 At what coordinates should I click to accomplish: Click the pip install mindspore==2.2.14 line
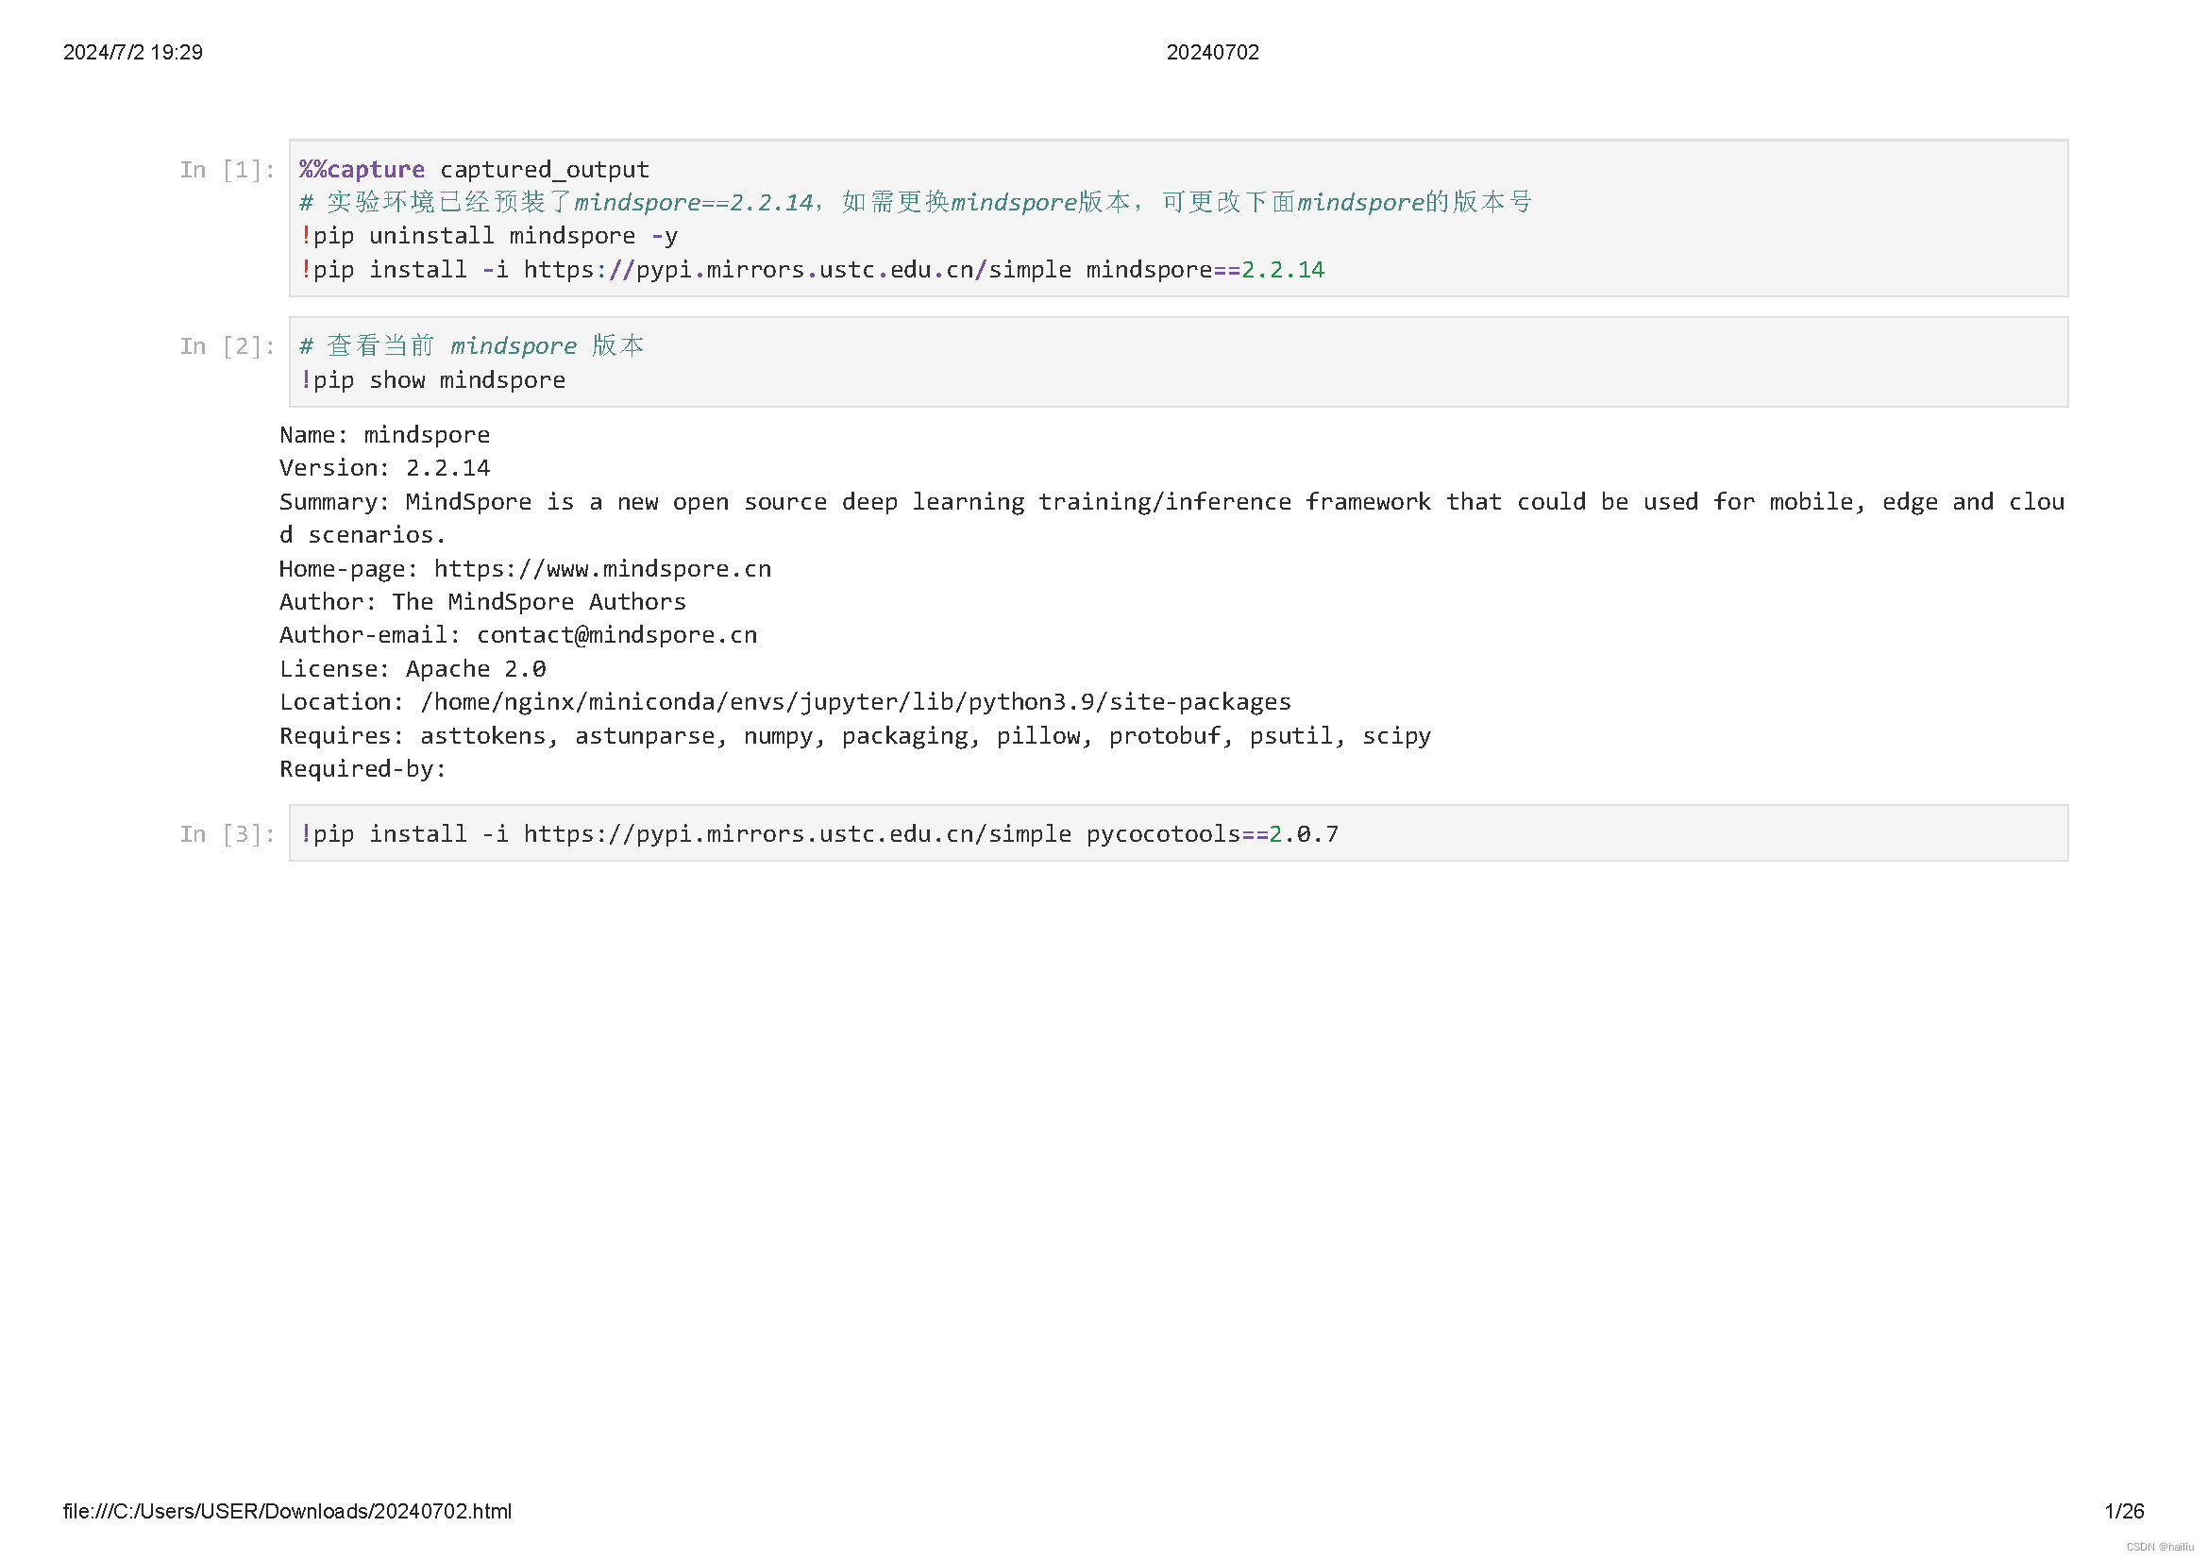(813, 270)
